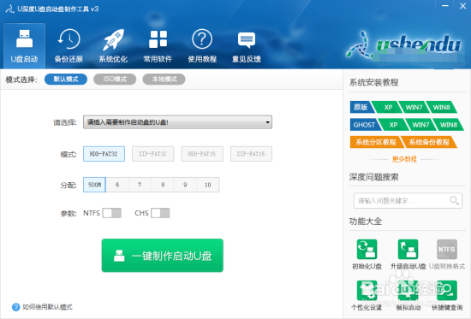Expand the U盘 selection dropdown
The height and width of the screenshot is (319, 471).
point(177,122)
